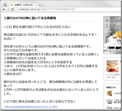The height and width of the screenshot is (111, 122).
Task: Click quote title [S] 新札を銀行窓口で手に入れるのはもう古い
Action: click(39, 27)
